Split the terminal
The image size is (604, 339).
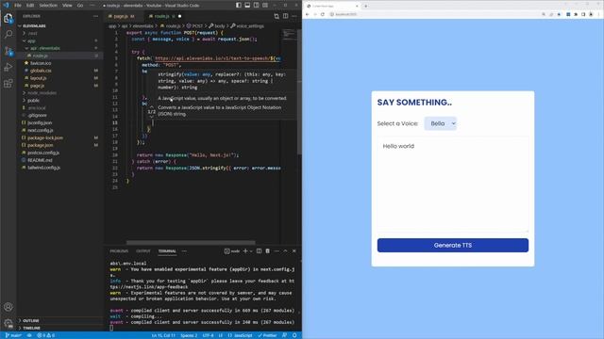(x=259, y=251)
